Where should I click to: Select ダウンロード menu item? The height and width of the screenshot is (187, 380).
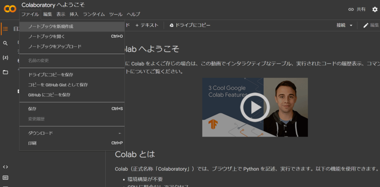[x=72, y=133]
